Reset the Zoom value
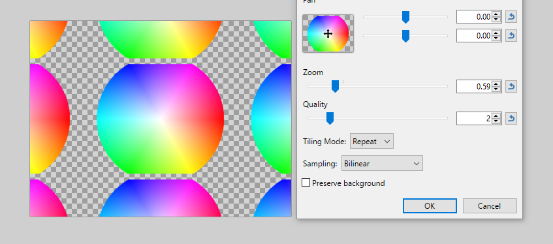The image size is (553, 244). click(511, 86)
